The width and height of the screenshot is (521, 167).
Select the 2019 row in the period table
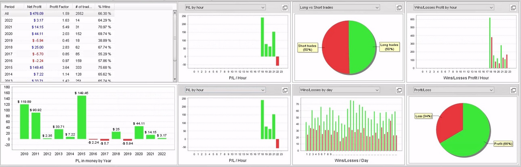pyautogui.click(x=58, y=41)
